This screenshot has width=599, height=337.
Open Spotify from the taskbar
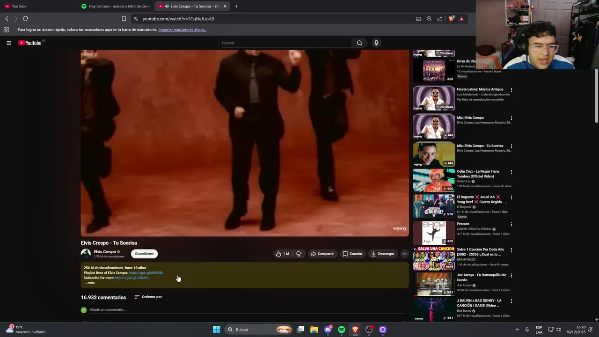tap(342, 330)
